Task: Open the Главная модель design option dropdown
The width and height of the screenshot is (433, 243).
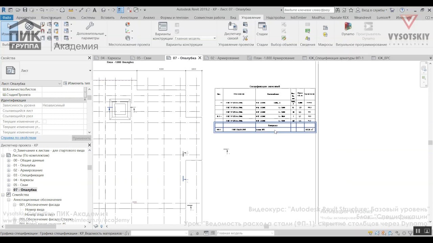Action: click(195, 38)
